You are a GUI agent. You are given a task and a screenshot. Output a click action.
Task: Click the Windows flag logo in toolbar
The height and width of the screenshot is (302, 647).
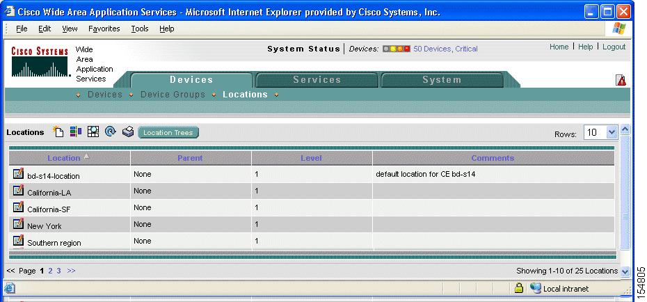point(619,29)
